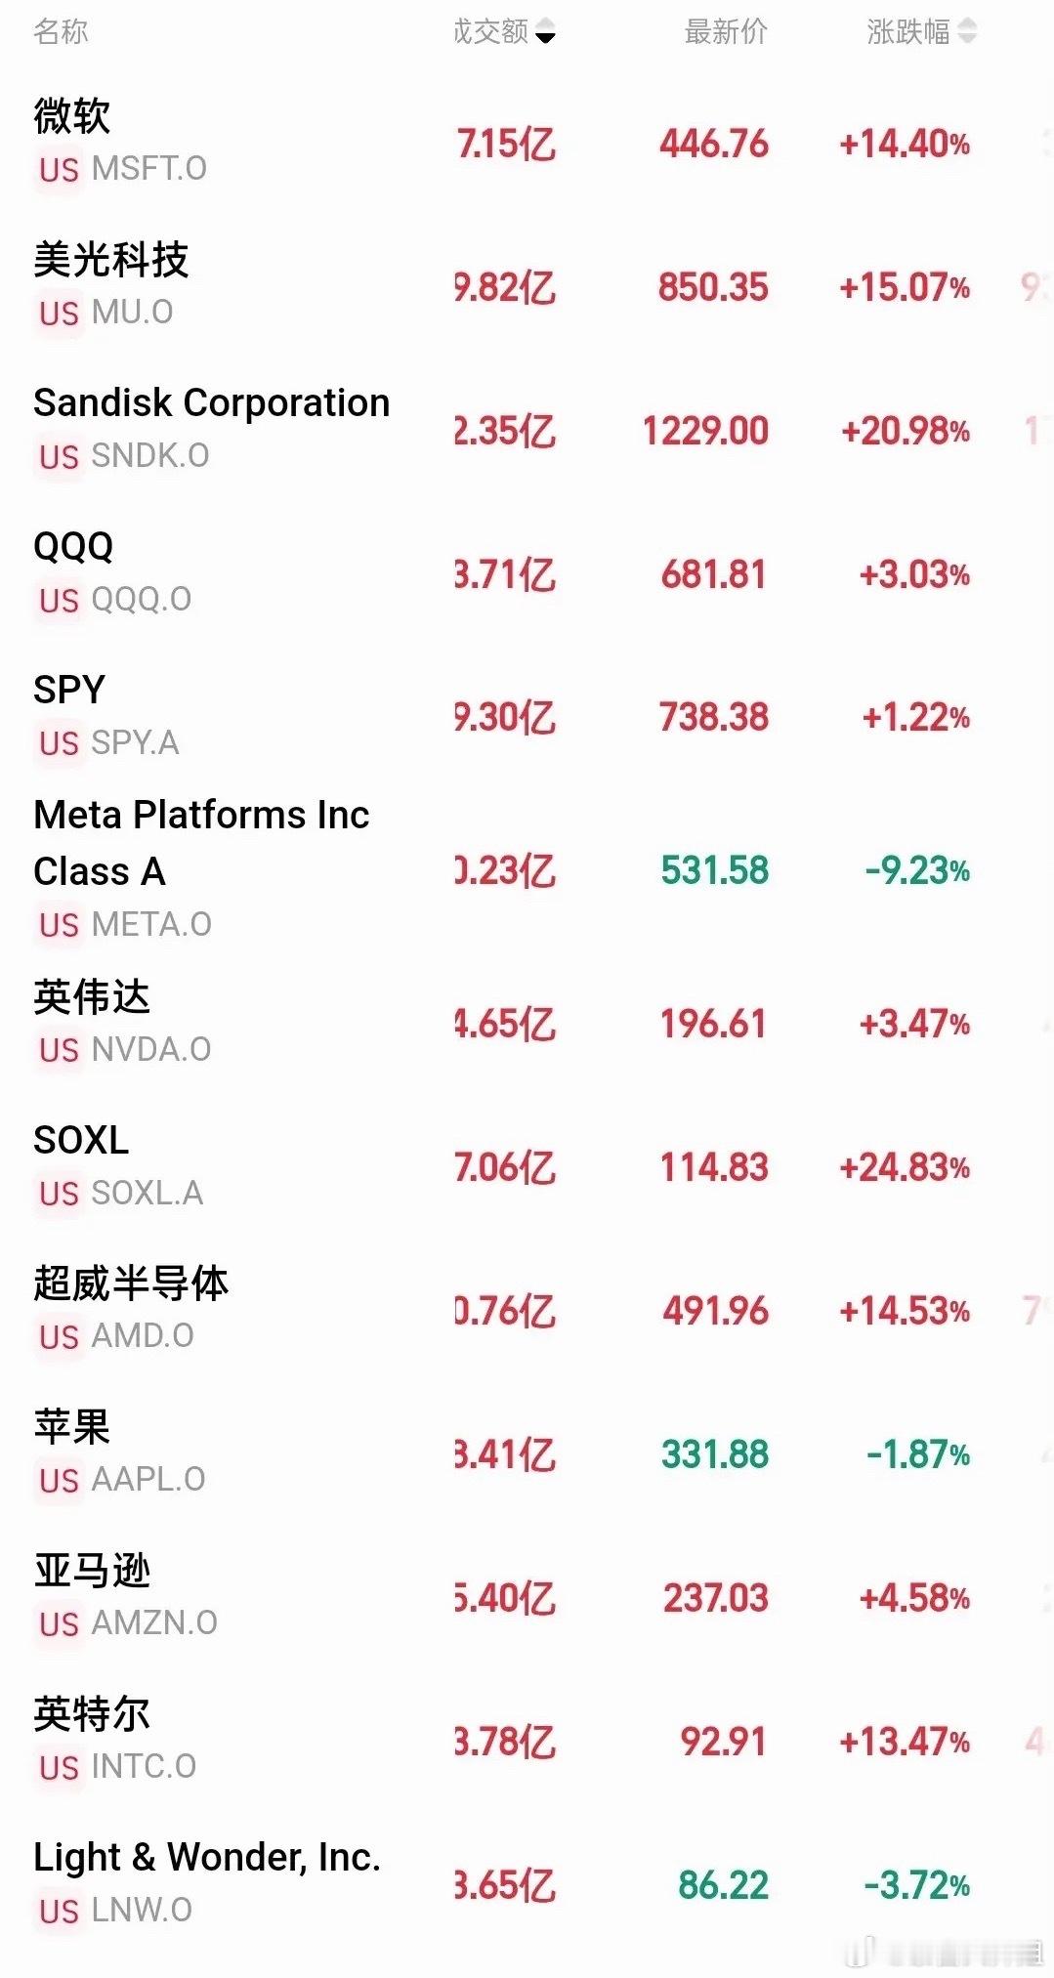Viewport: 1054px width, 1978px height.
Task: Select the SPY stock entry
Action: coord(527,717)
